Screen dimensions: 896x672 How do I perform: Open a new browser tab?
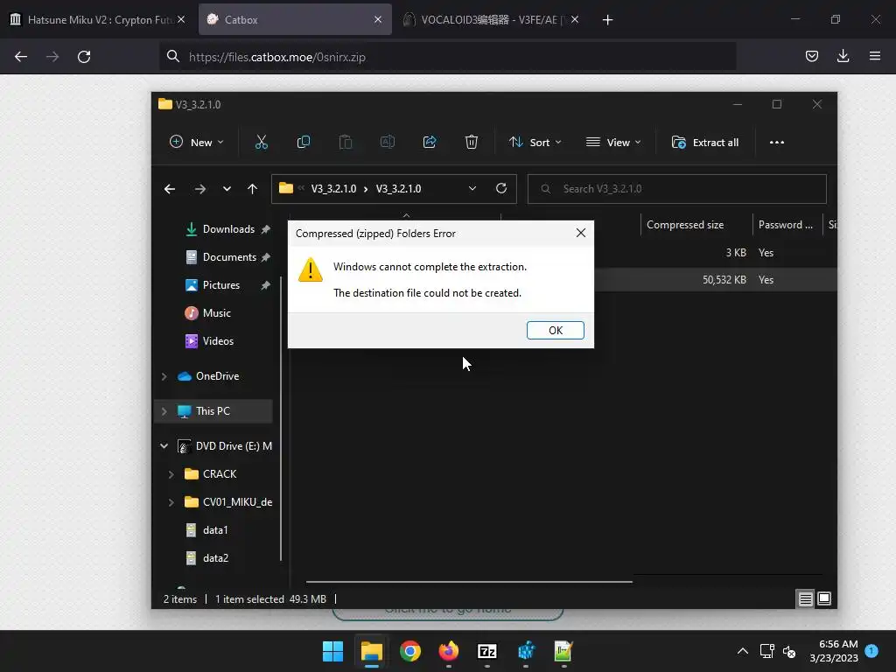[x=607, y=20]
